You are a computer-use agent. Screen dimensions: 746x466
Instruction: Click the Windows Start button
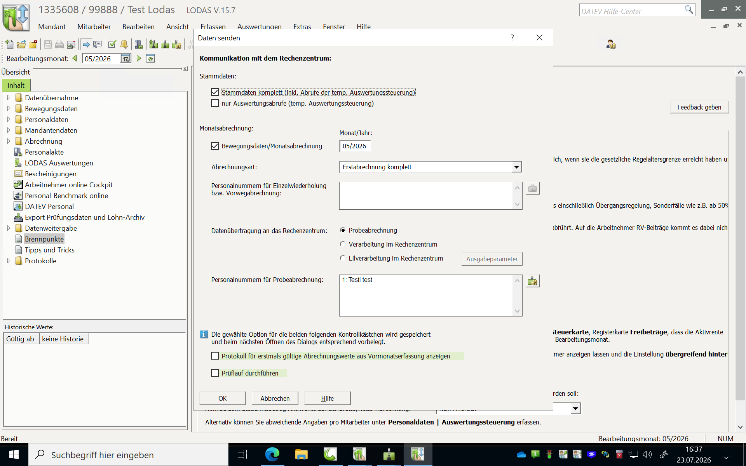point(14,454)
